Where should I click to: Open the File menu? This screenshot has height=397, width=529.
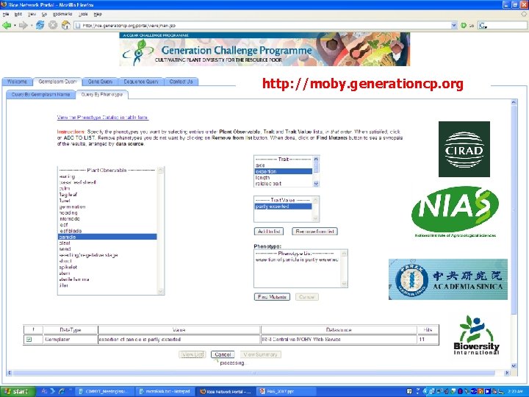click(x=6, y=14)
